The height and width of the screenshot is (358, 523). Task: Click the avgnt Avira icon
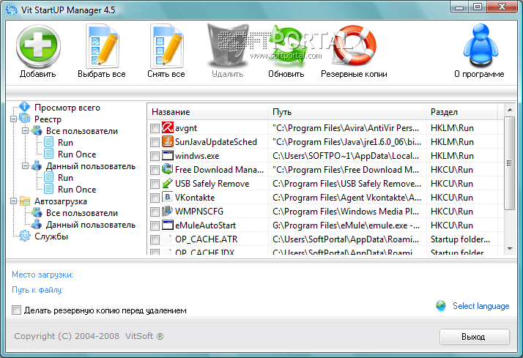click(168, 127)
